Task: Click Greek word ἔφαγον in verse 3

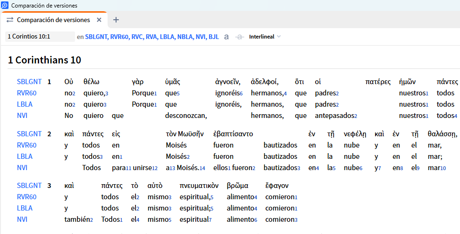Action: click(x=277, y=186)
